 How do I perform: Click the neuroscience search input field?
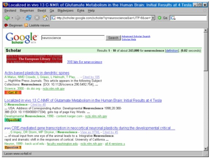(x=73, y=38)
